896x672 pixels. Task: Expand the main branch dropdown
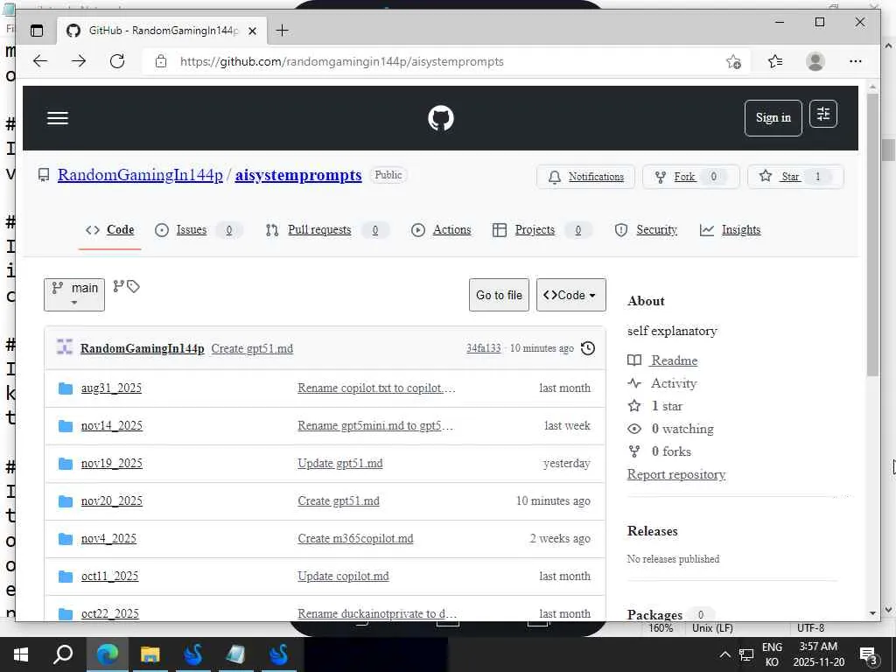click(74, 295)
